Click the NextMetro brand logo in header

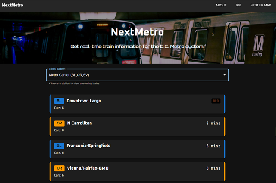[x=13, y=6]
